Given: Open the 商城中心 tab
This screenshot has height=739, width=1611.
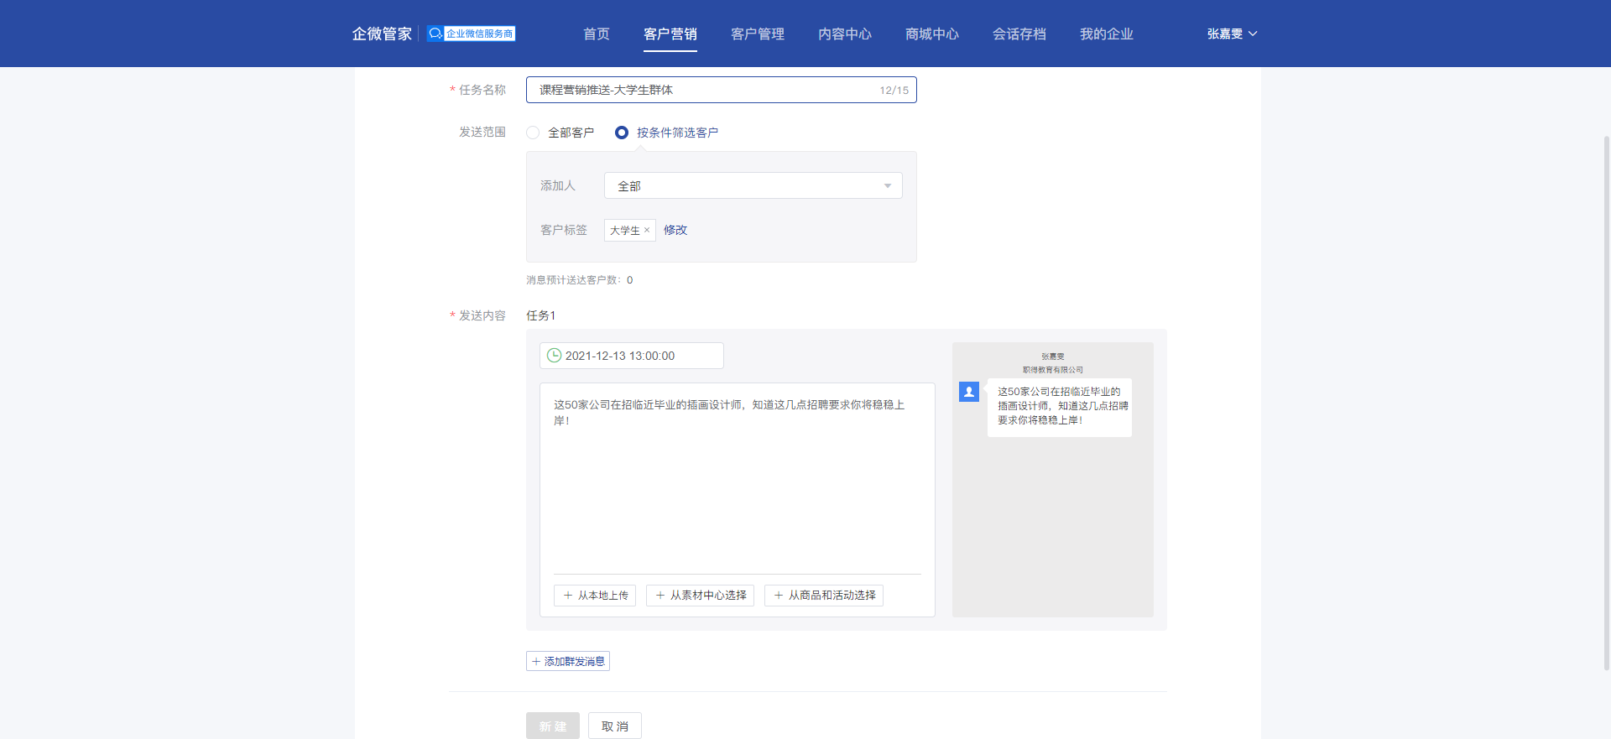Looking at the screenshot, I should tap(932, 34).
